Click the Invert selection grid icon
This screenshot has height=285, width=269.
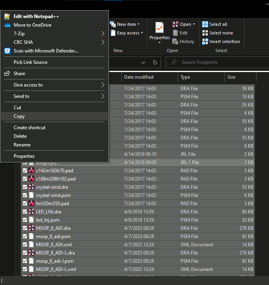(205, 41)
